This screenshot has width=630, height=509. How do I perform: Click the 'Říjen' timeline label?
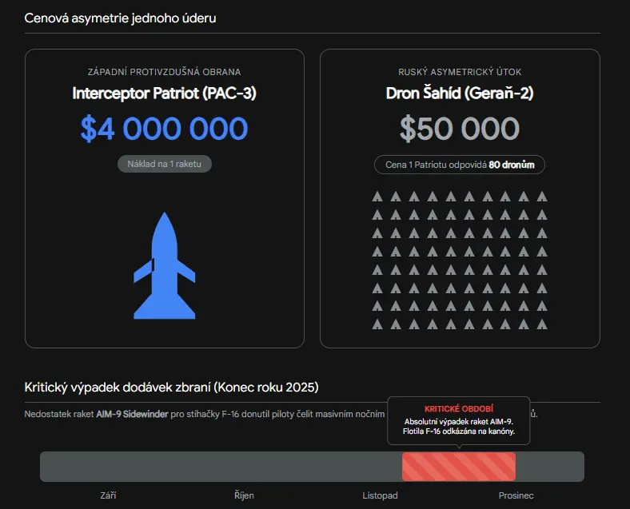click(x=244, y=495)
